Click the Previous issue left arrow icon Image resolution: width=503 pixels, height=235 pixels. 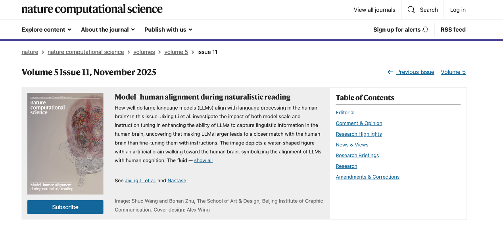tap(390, 72)
